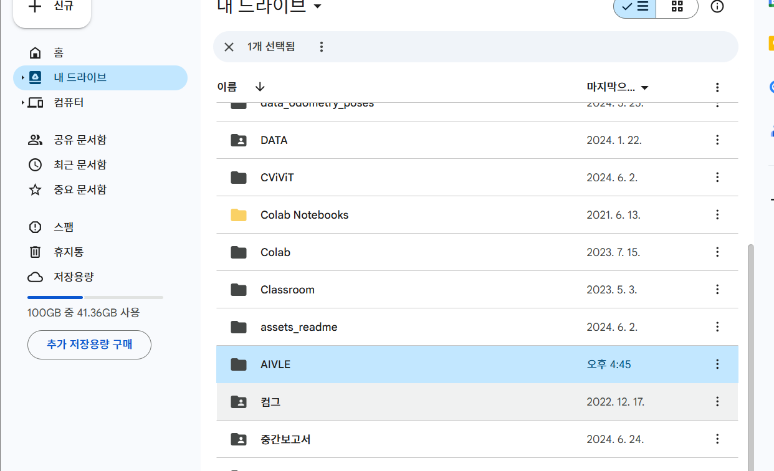Select the Colab folder name
Screen dimensions: 774x471
point(275,252)
